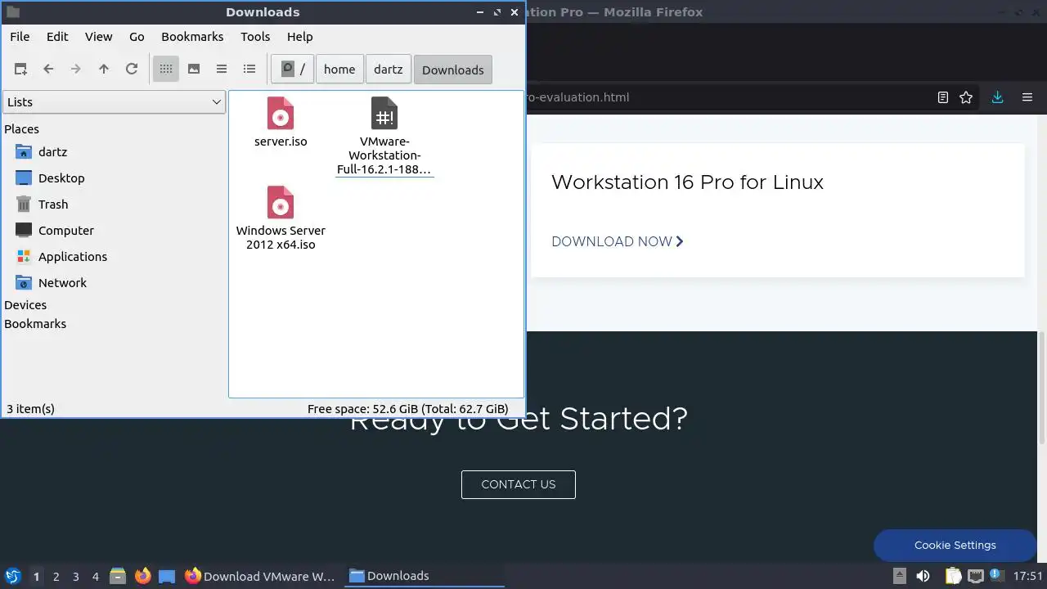Expand the Lists side pane dropdown
The height and width of the screenshot is (589, 1047).
pyautogui.click(x=115, y=102)
